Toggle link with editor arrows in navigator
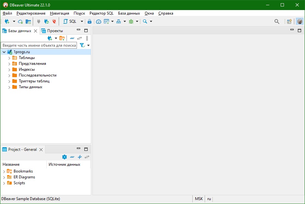The width and height of the screenshot is (305, 204). coord(79,38)
